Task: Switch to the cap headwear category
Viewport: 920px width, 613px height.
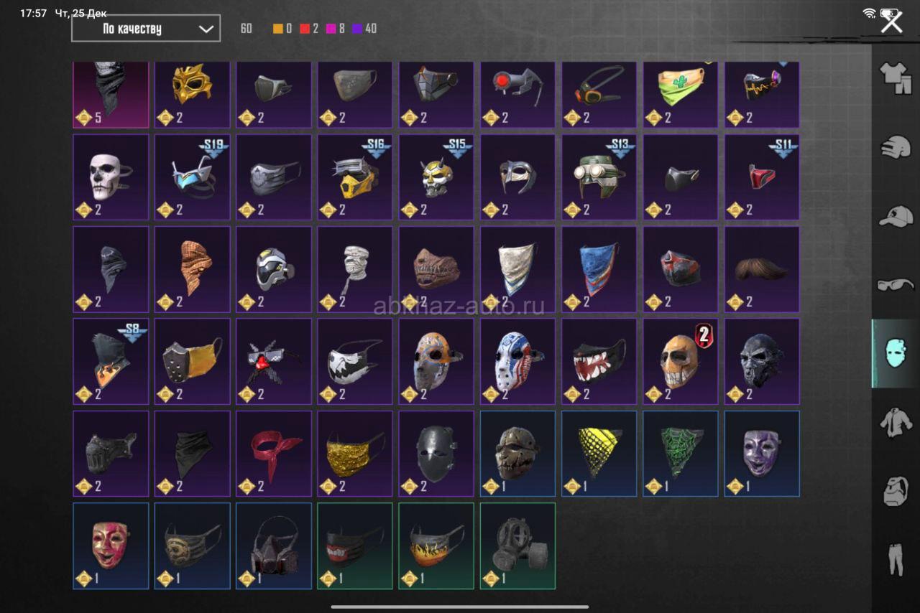Action: [896, 216]
